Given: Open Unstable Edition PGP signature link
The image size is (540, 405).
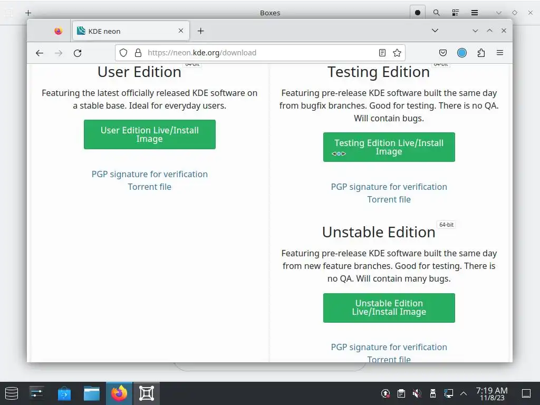Looking at the screenshot, I should [x=389, y=347].
